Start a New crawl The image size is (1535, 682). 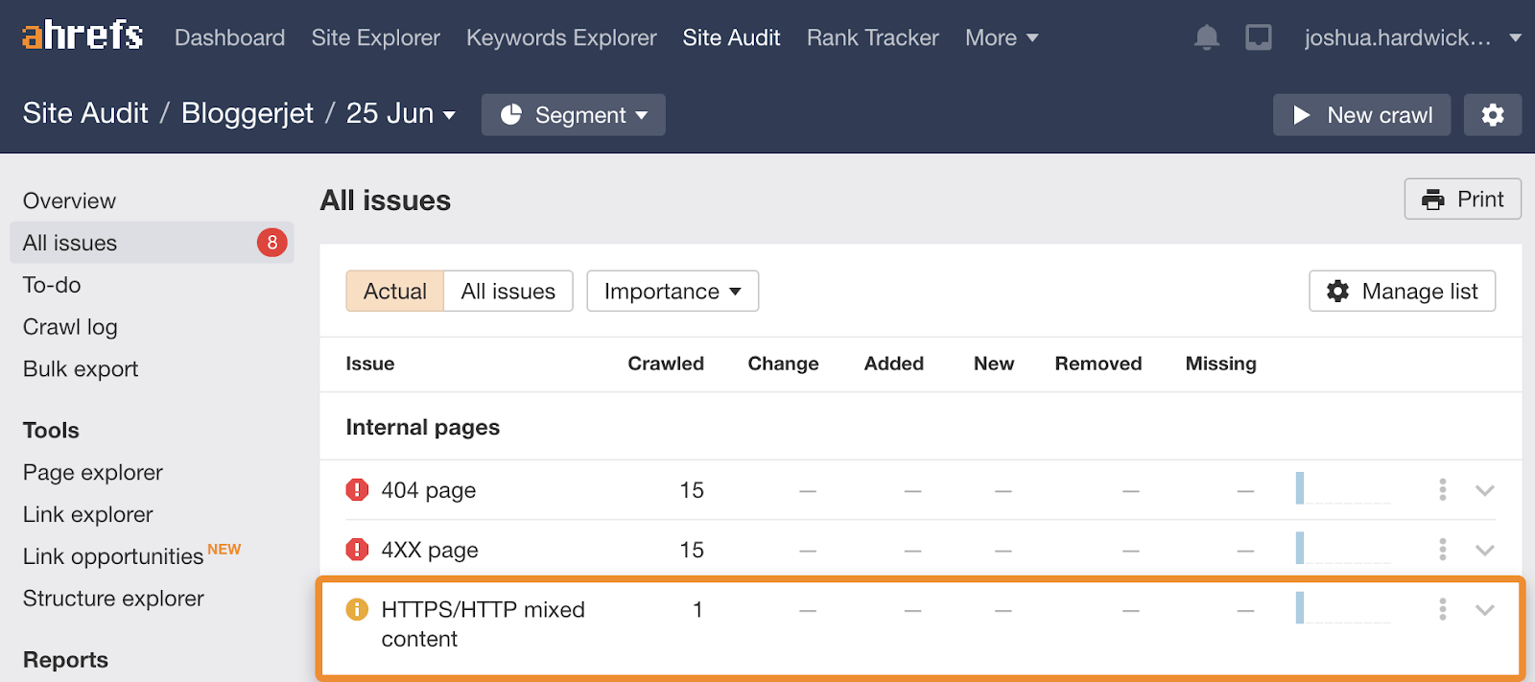coord(1361,115)
